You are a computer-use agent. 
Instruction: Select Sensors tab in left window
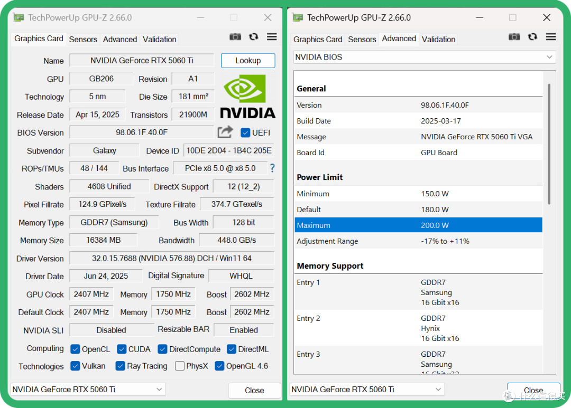(83, 39)
